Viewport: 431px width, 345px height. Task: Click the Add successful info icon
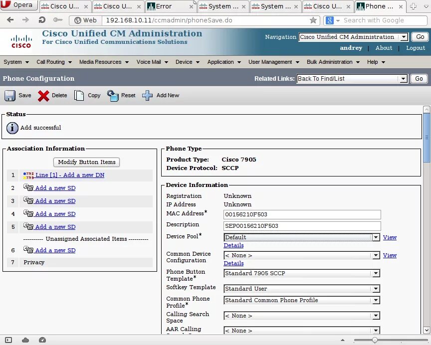12,128
